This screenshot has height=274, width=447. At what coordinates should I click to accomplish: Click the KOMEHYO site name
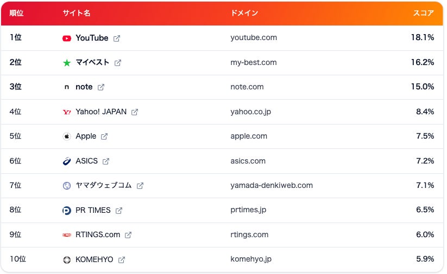pos(95,259)
